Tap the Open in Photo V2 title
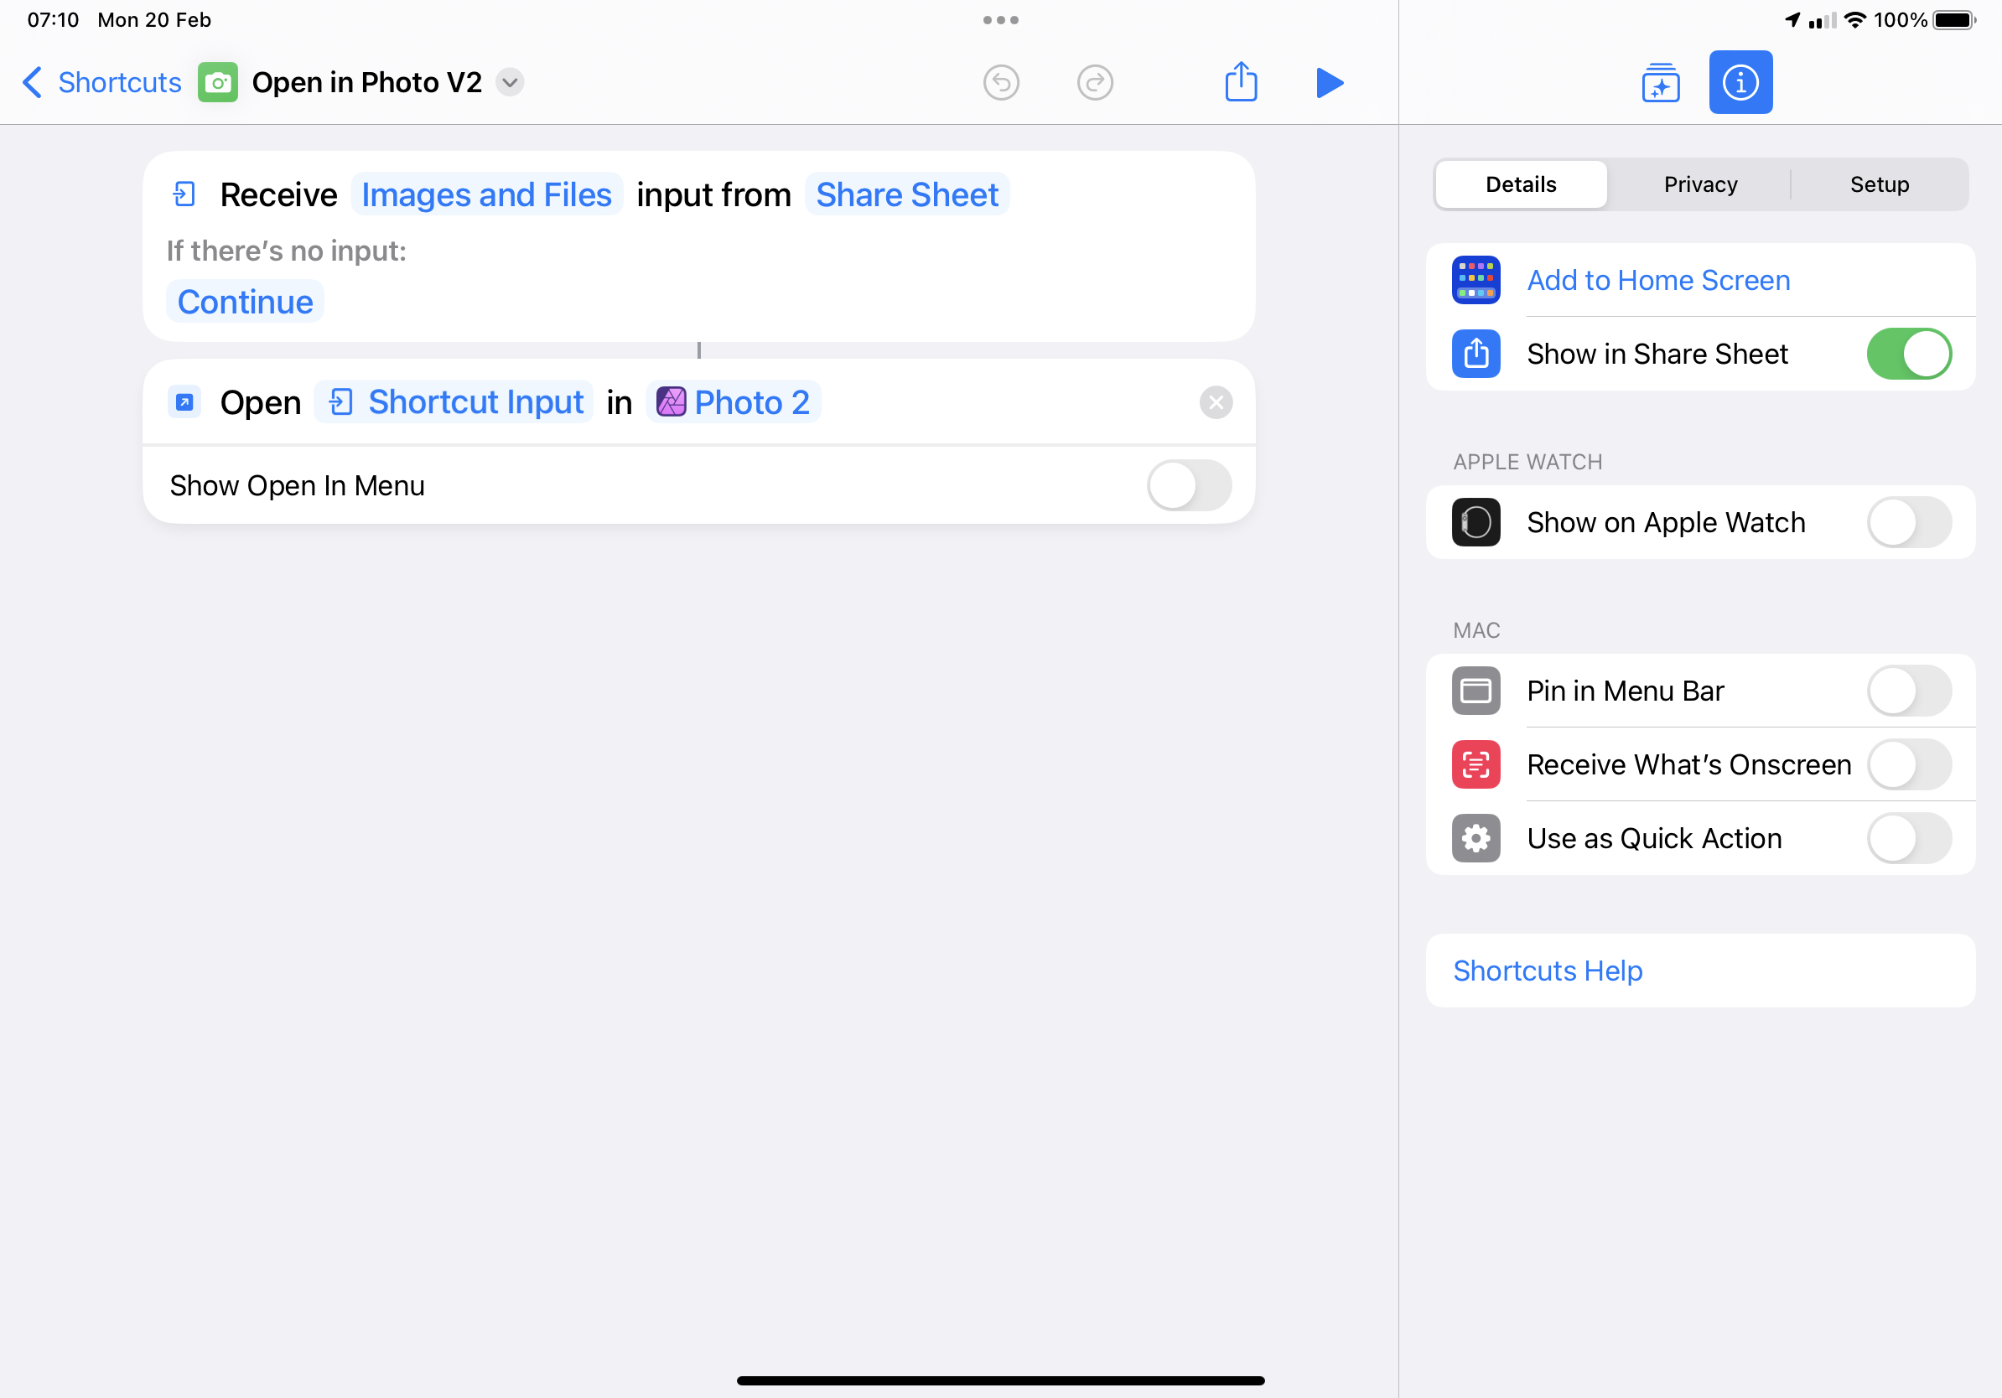 366,83
